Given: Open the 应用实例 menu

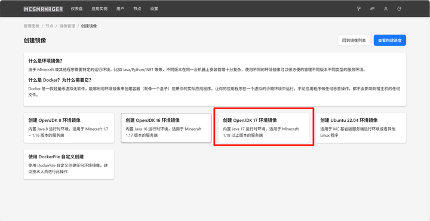Looking at the screenshot, I should coord(100,9).
